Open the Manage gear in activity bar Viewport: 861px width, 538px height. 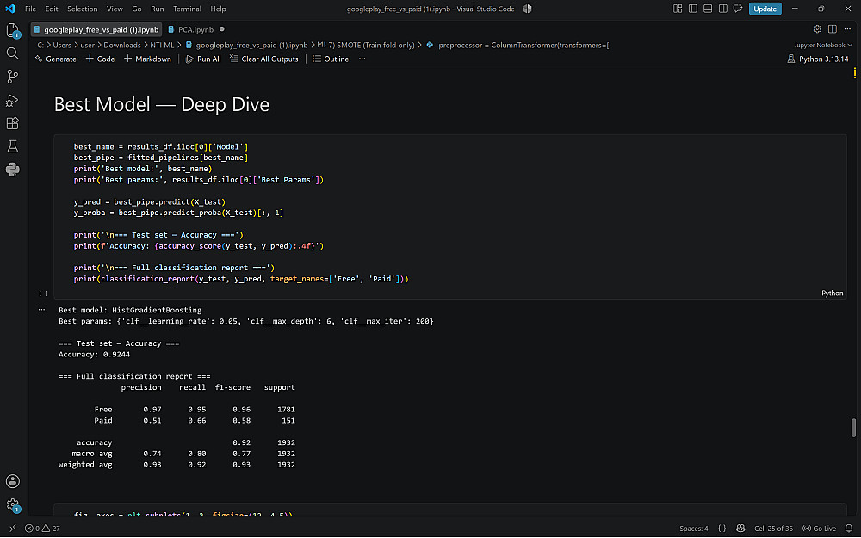click(13, 505)
